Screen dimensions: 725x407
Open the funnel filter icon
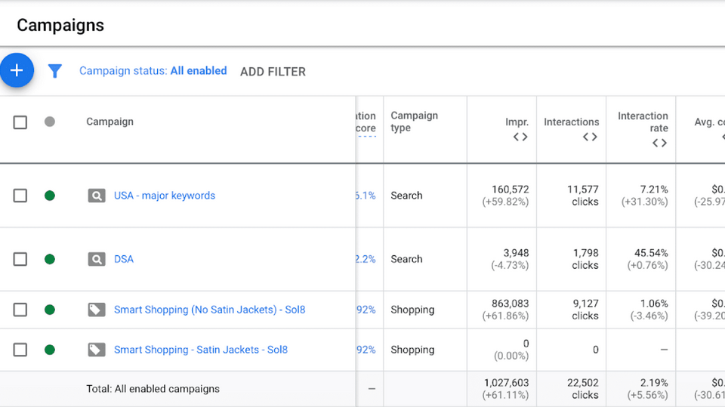click(55, 71)
